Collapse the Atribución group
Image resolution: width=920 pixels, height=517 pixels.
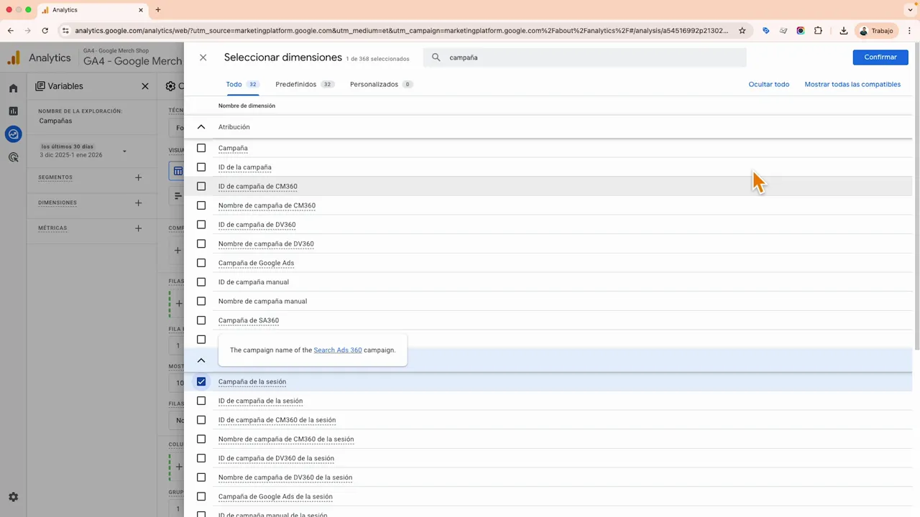201,127
